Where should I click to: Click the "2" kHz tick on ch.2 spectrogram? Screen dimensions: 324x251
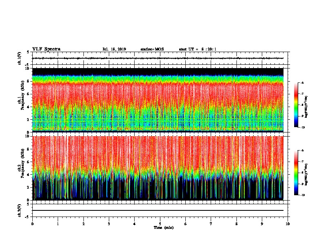coord(29,187)
